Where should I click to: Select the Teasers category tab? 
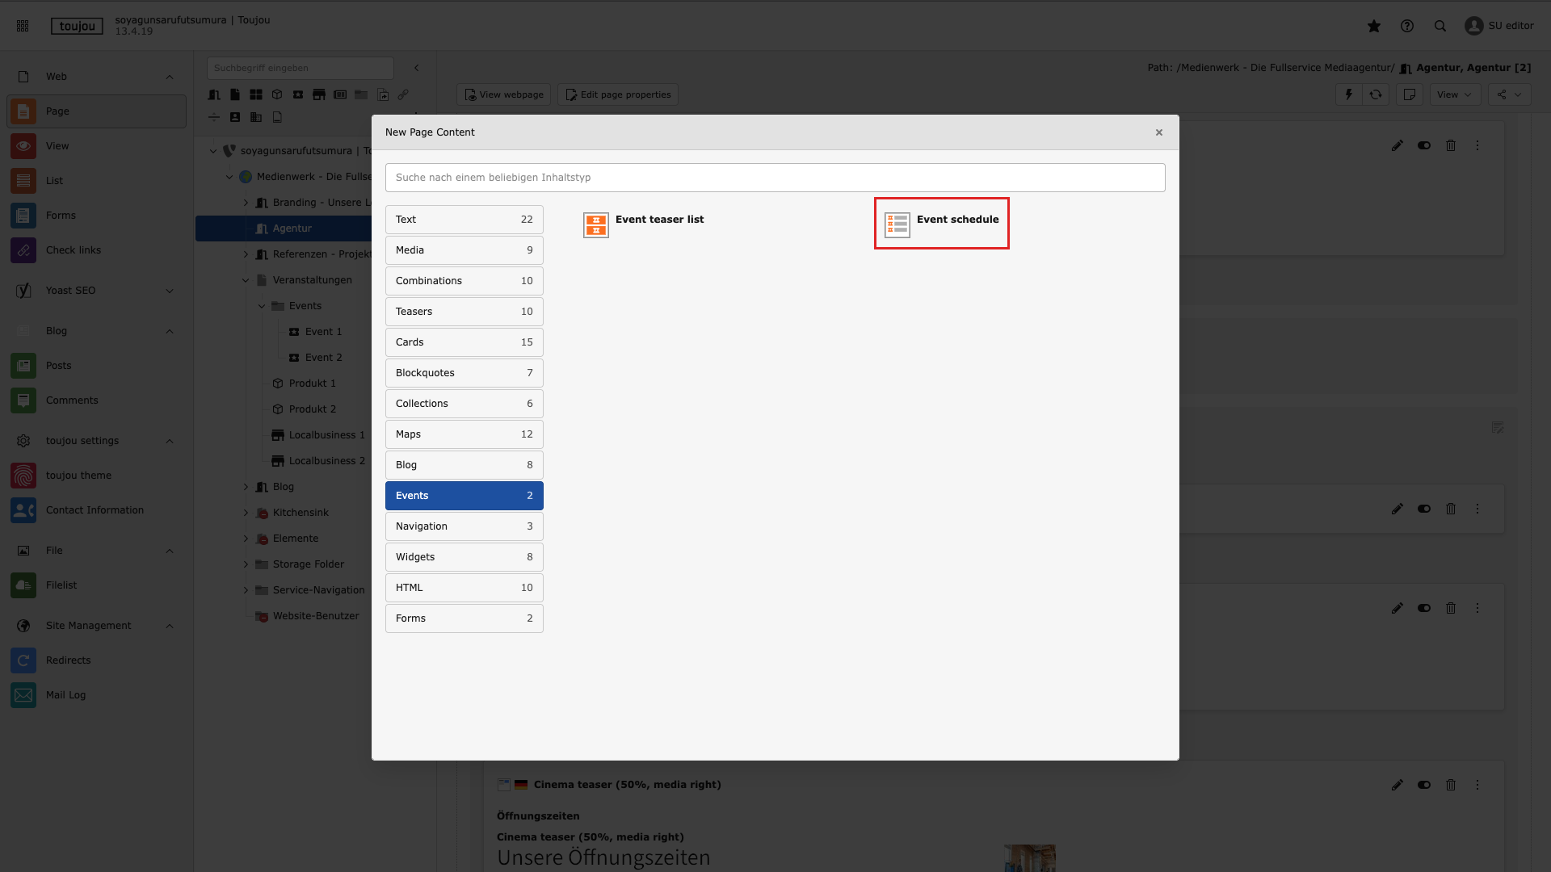(x=464, y=312)
